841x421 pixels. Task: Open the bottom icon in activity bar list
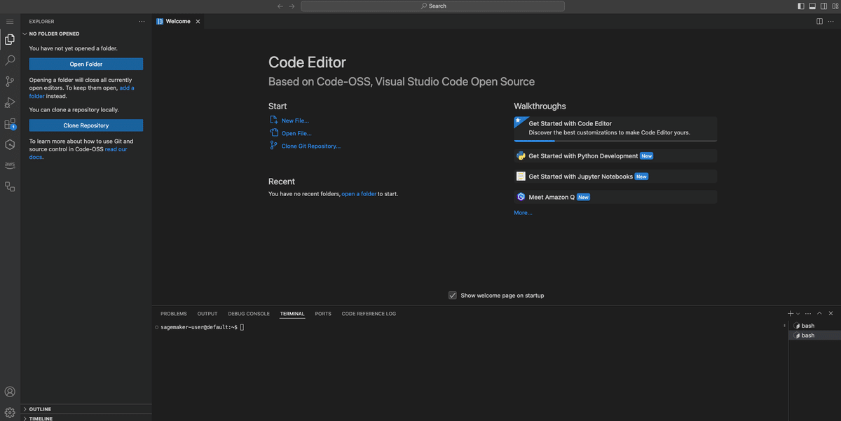pos(10,187)
